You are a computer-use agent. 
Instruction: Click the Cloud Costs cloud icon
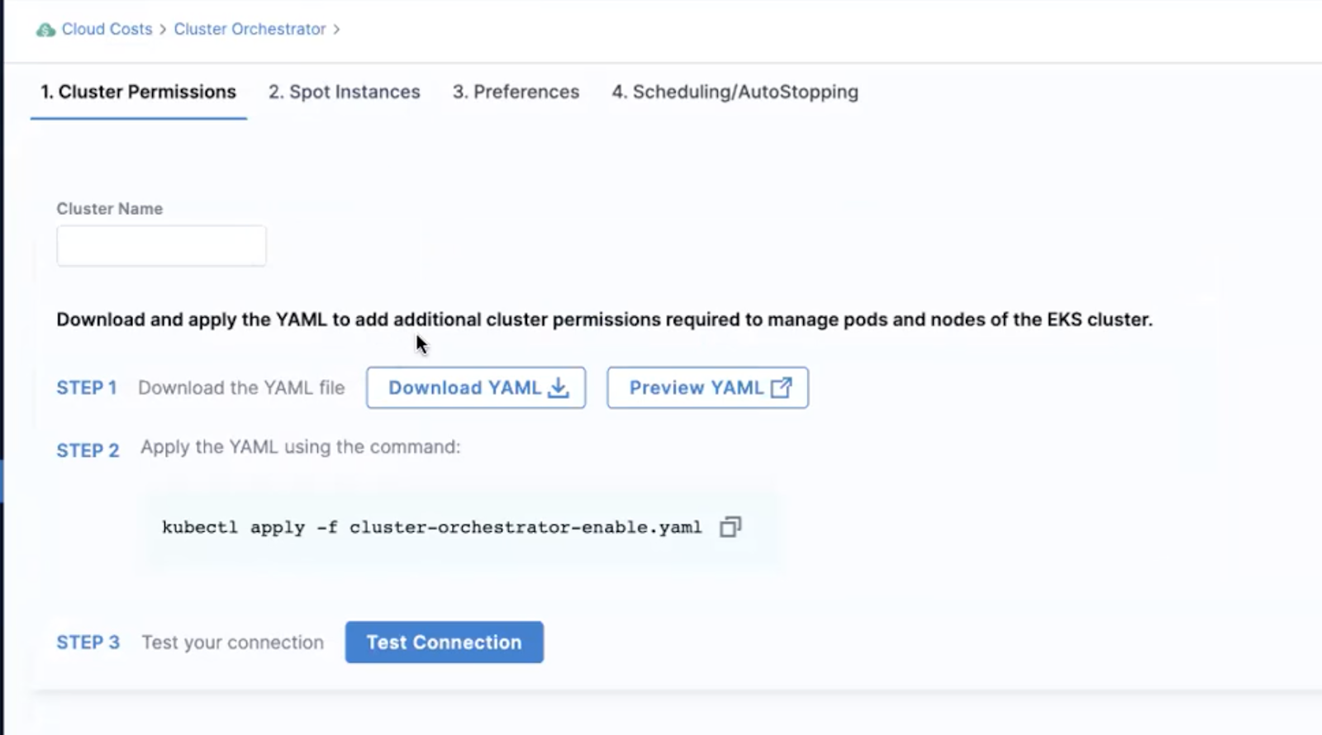[x=45, y=30]
